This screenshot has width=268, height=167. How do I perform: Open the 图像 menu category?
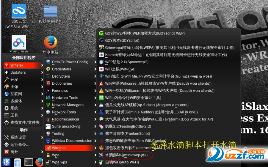click(23, 87)
